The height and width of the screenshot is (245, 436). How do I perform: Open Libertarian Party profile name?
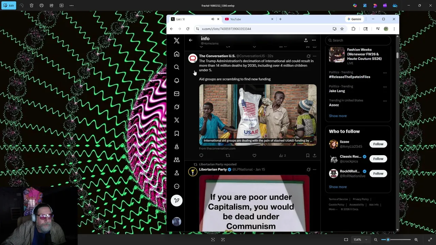[213, 169]
